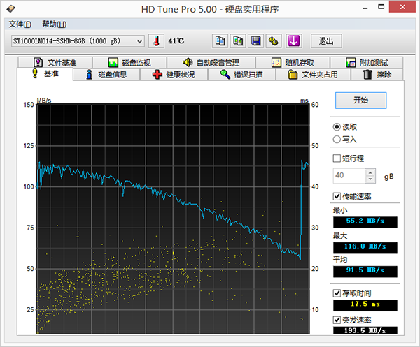Viewport: 420px width, 347px height.
Task: Decrease short stroke value with down arrow
Action: coord(370,179)
